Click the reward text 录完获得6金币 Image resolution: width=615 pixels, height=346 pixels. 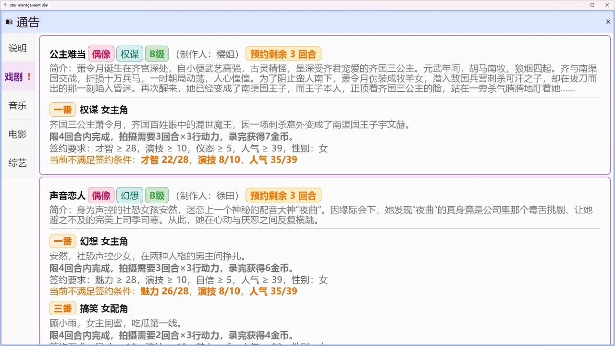(261, 268)
